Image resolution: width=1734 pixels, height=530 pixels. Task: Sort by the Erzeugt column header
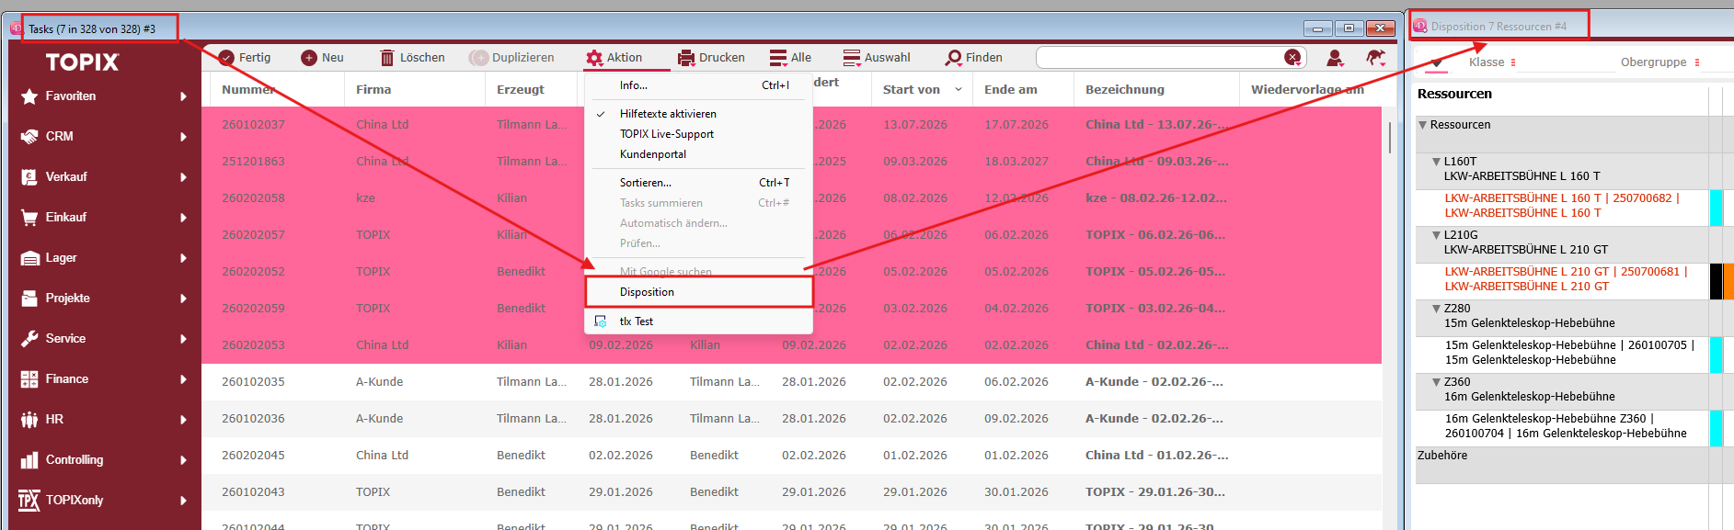point(521,90)
